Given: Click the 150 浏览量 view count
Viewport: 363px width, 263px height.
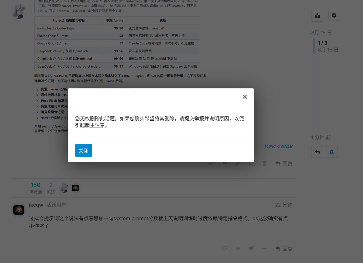Looking at the screenshot, I should pyautogui.click(x=36, y=188).
